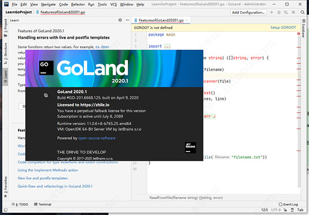Viewport: 309px width, 215px height.
Task: Open the Help menu
Action: point(140,4)
